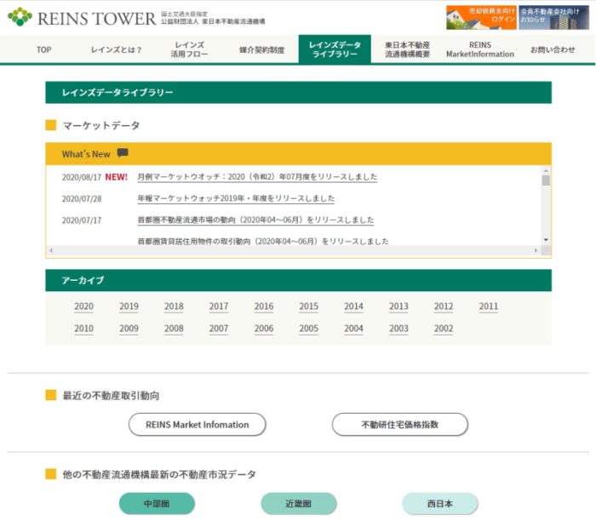The width and height of the screenshot is (596, 532).
Task: Click the 不動研住宅価格指数 button
Action: [x=400, y=425]
